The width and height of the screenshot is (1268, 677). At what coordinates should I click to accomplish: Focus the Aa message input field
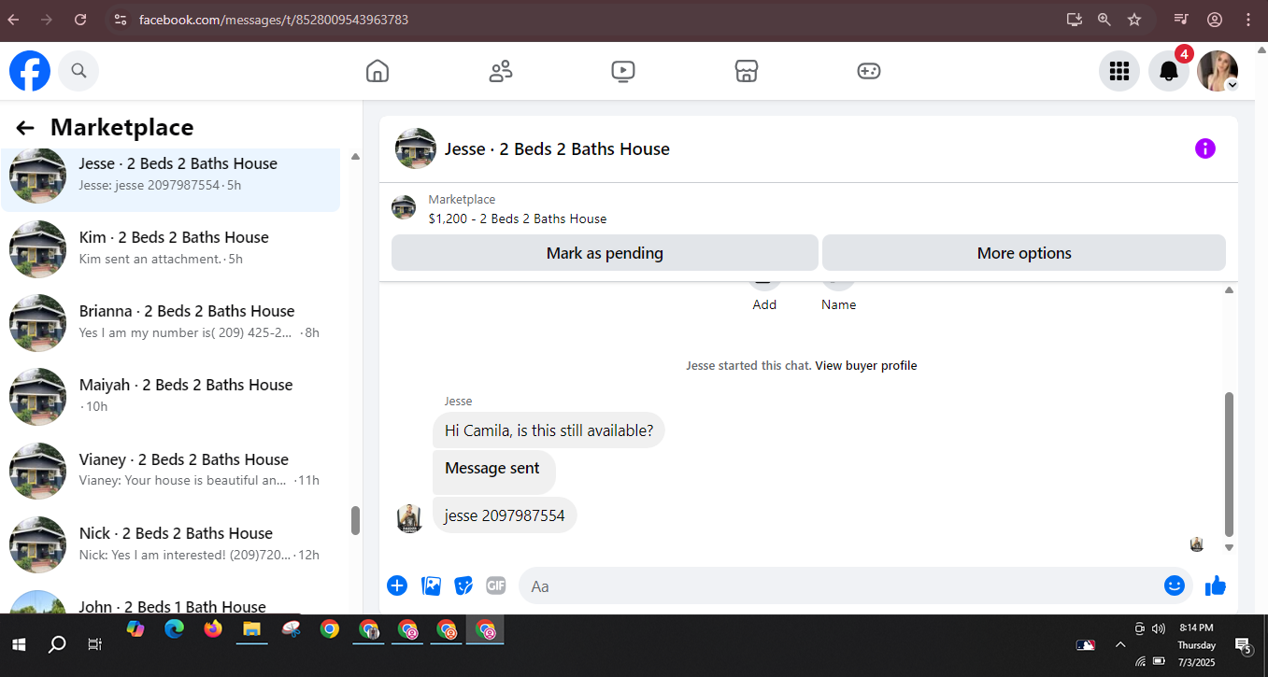click(841, 585)
